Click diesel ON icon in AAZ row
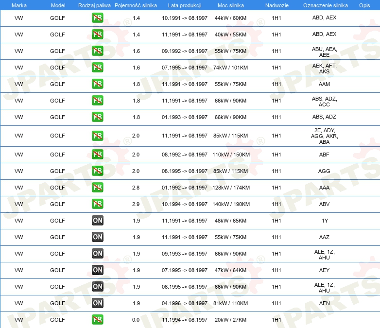Screen dimensions: 380x328 [97, 237]
